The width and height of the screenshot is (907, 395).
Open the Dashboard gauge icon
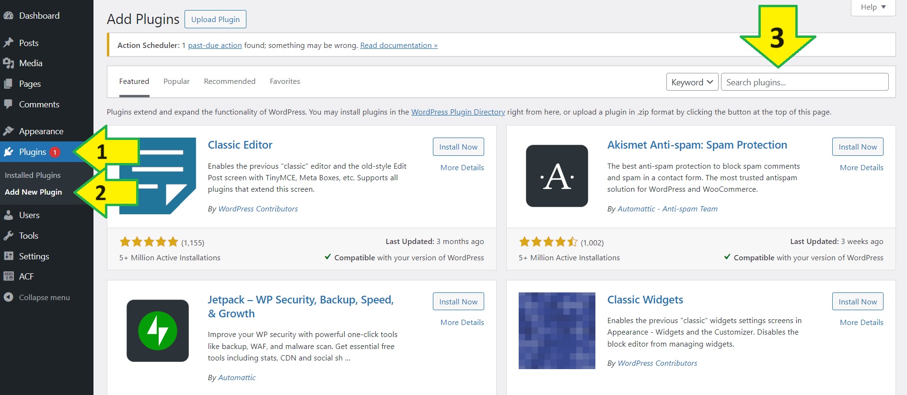click(9, 16)
